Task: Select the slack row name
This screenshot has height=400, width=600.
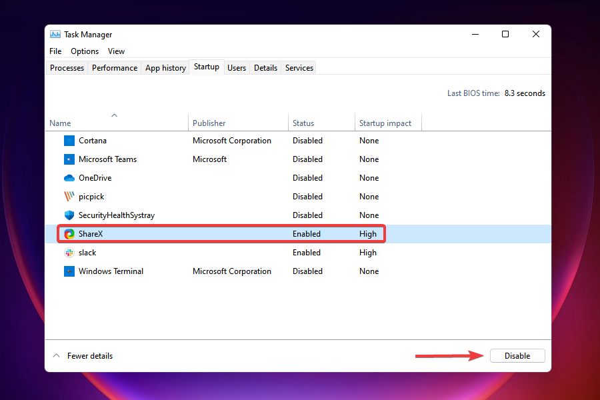Action: [x=87, y=253]
